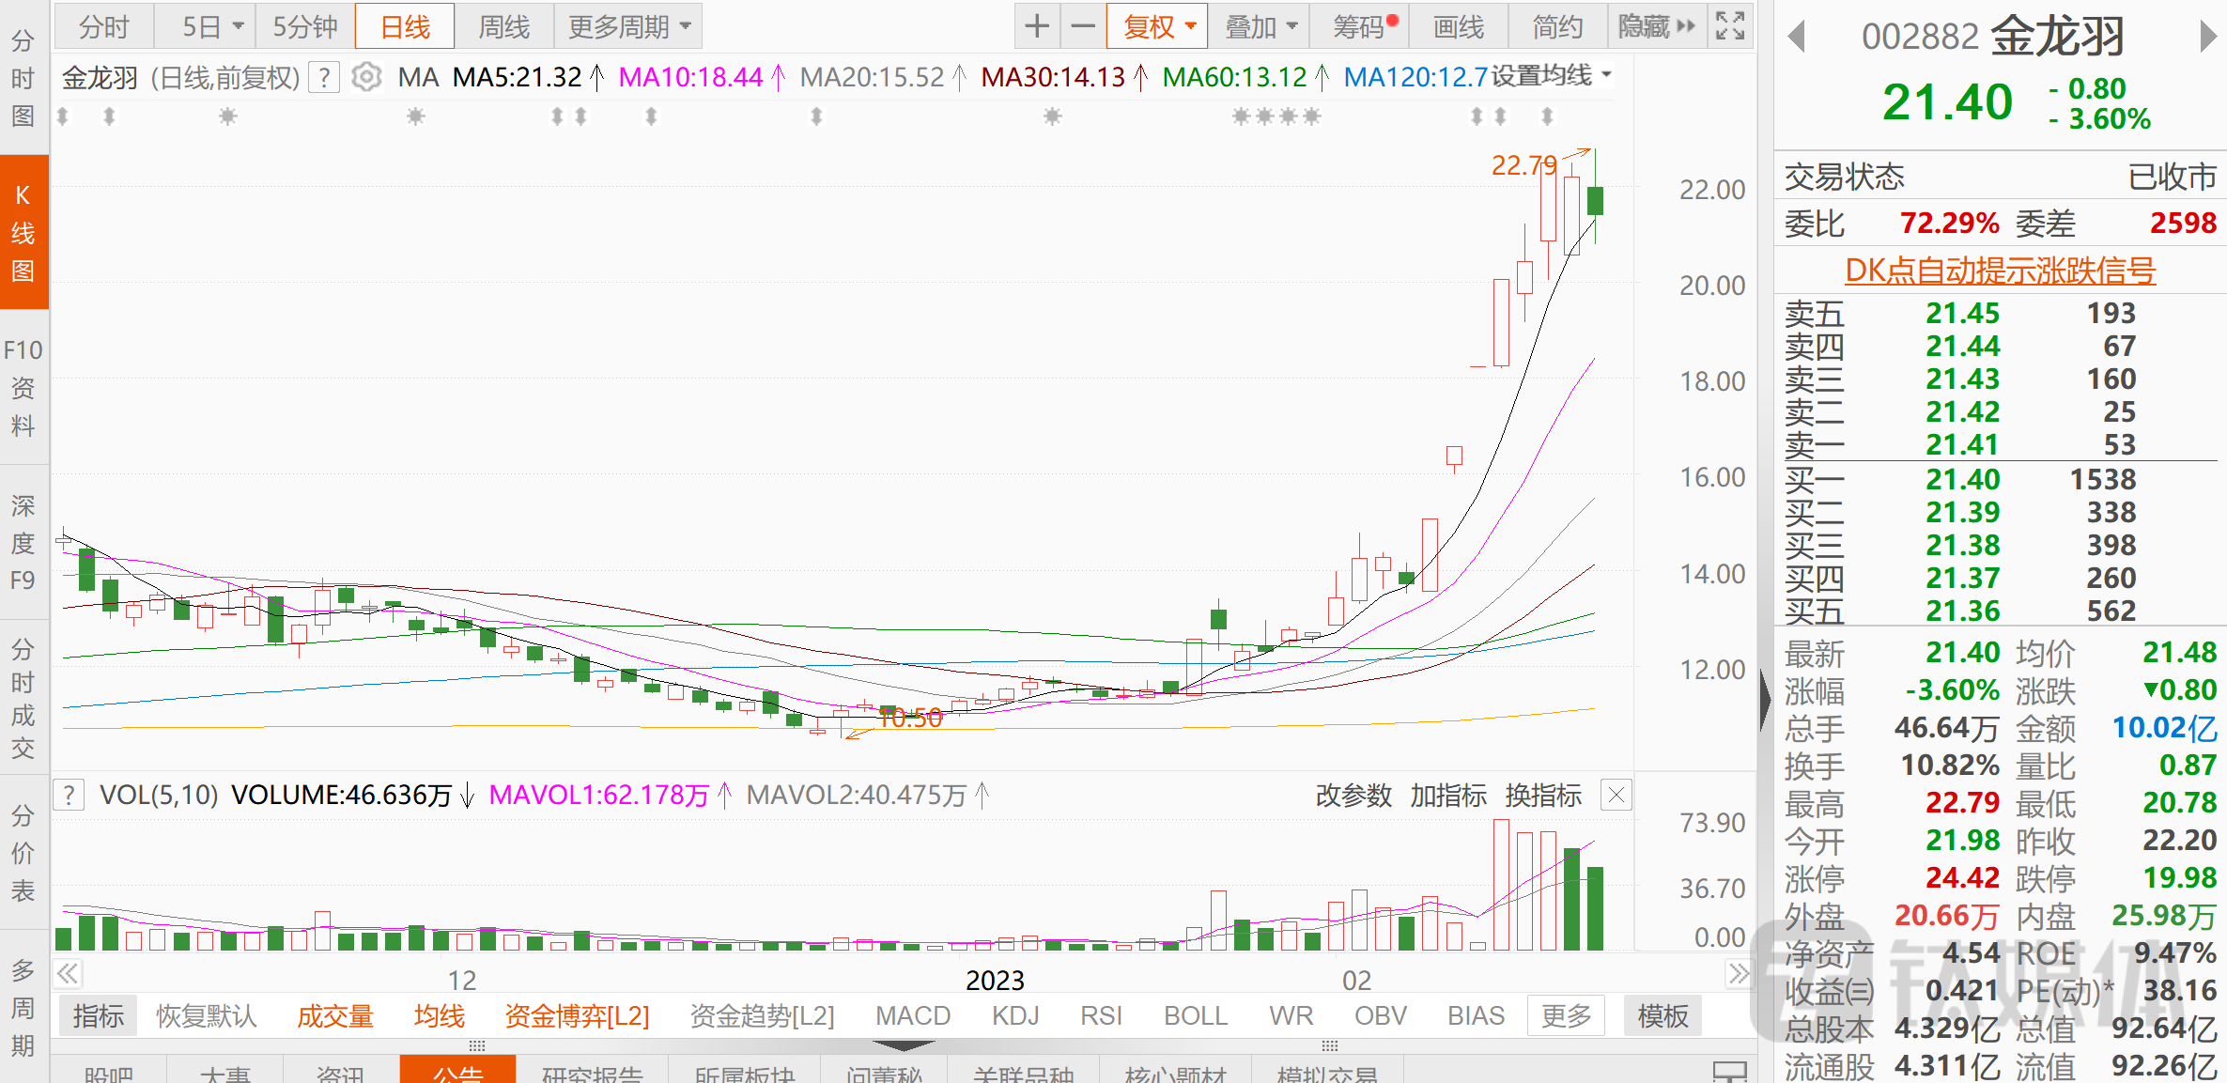This screenshot has height=1083, width=2227.
Task: Select the MACD indicator tab
Action: pyautogui.click(x=913, y=1016)
